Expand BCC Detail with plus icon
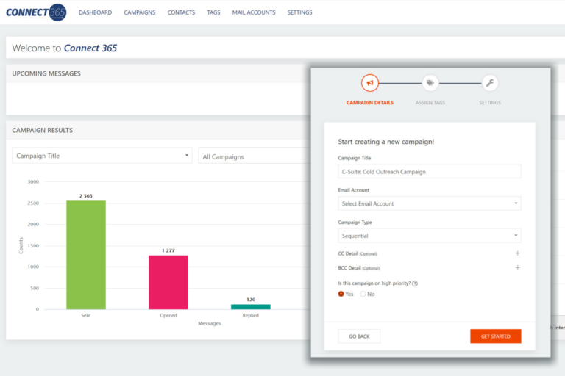This screenshot has width=565, height=376. 517,268
